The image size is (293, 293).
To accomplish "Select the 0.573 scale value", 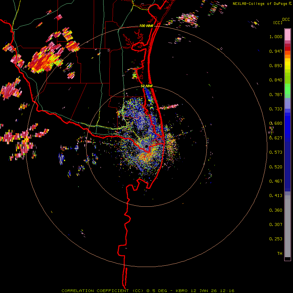I will [x=276, y=152].
